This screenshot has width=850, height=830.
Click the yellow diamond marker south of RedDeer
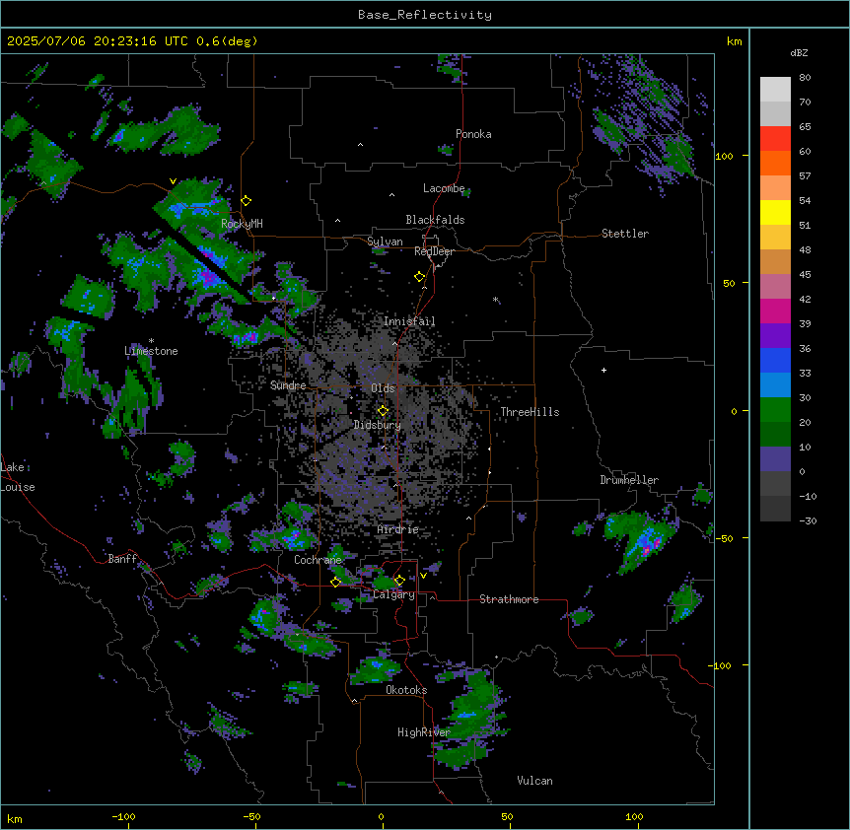coord(419,277)
